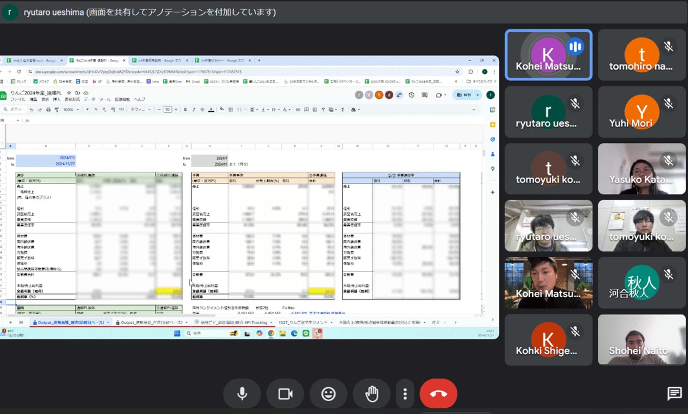Click the Undo icon in Sheets toolbar
The image size is (688, 414).
point(32,110)
